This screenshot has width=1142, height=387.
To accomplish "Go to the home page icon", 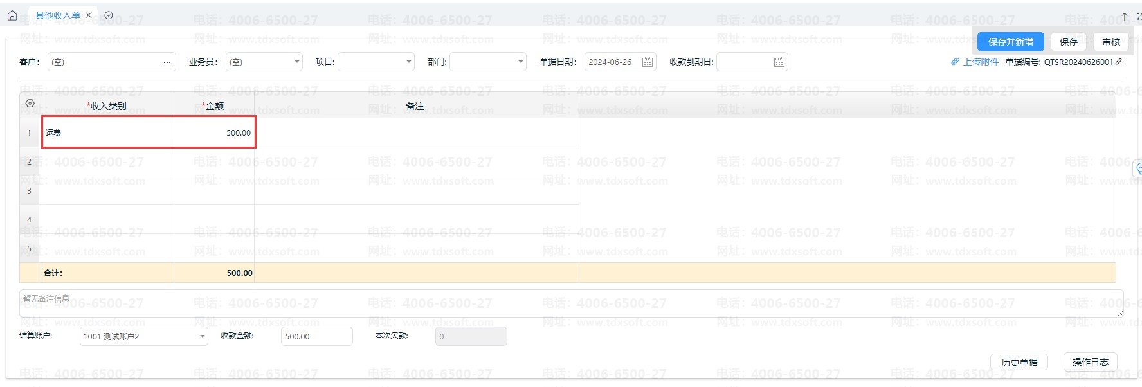I will (x=12, y=15).
